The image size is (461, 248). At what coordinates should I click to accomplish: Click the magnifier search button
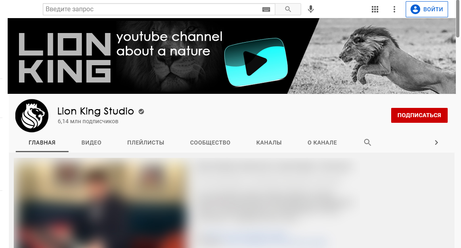[288, 9]
